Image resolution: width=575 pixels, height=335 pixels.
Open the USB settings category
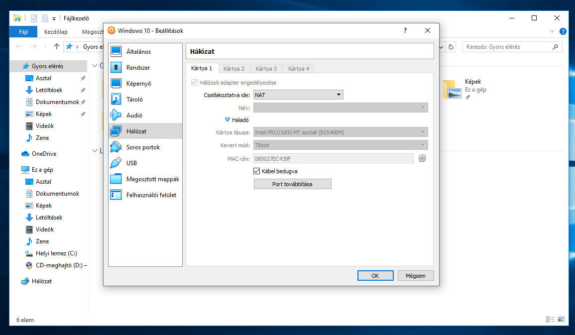(145, 163)
